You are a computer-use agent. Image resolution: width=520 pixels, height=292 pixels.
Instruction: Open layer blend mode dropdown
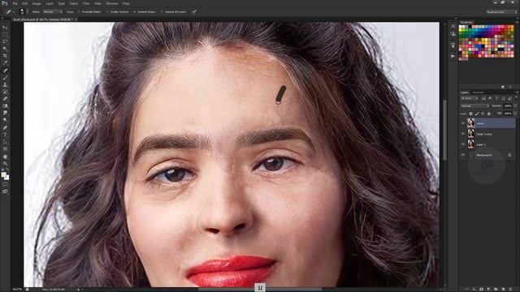point(474,106)
